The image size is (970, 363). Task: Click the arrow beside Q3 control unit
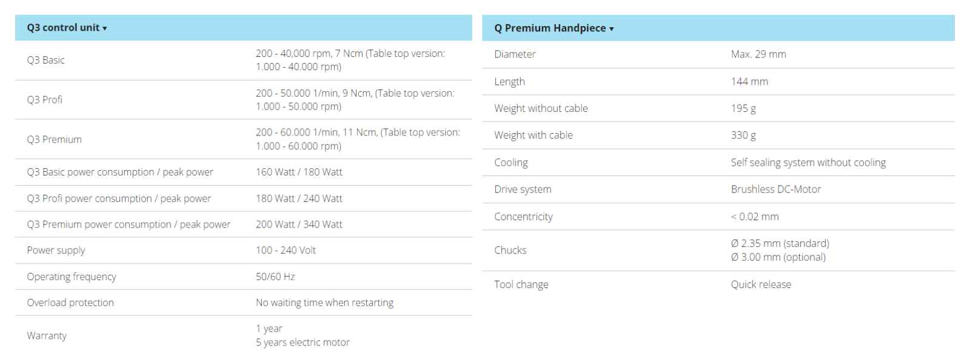coord(105,28)
